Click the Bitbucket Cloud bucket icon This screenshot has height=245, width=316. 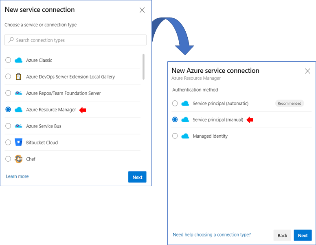coord(19,142)
